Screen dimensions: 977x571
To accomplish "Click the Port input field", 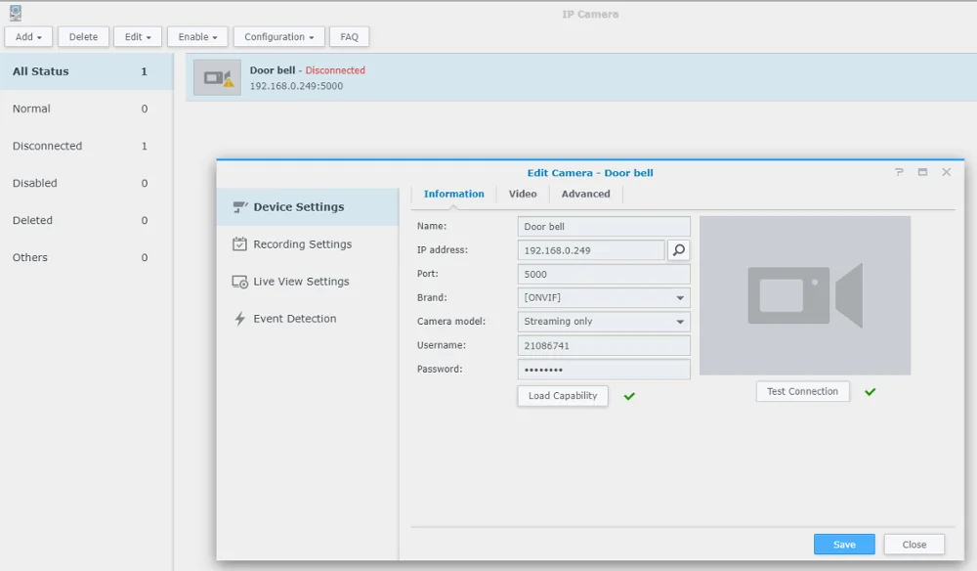I will point(604,275).
